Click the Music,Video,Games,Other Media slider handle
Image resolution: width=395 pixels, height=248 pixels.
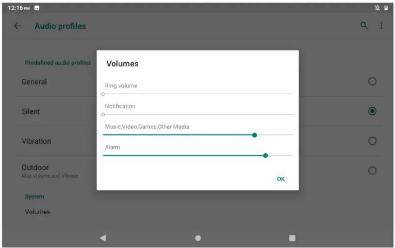click(254, 135)
